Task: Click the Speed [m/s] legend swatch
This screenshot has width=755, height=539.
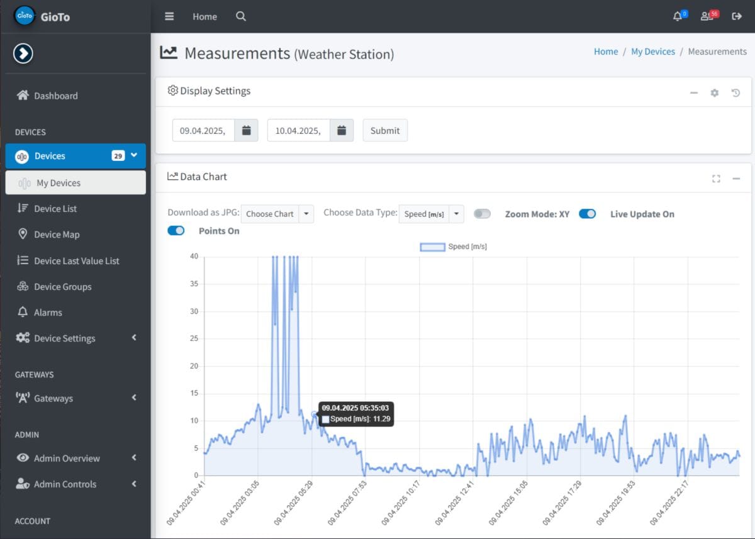Action: click(x=432, y=247)
